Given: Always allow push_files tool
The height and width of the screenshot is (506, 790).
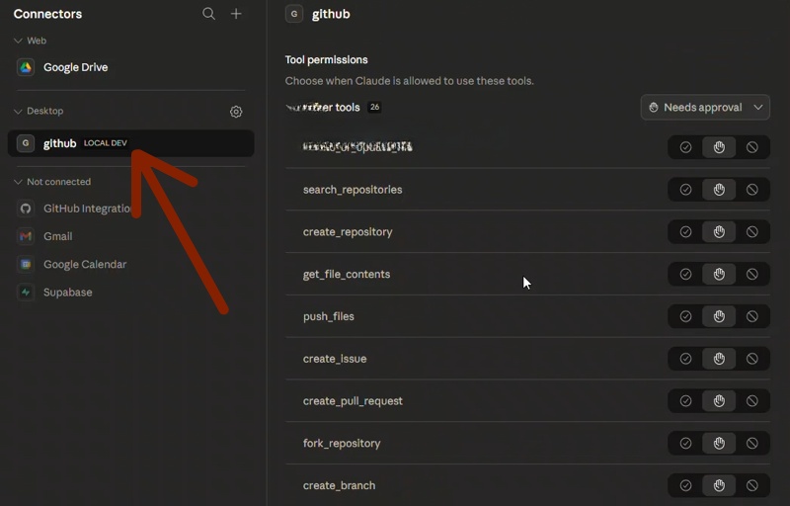Looking at the screenshot, I should click(685, 316).
